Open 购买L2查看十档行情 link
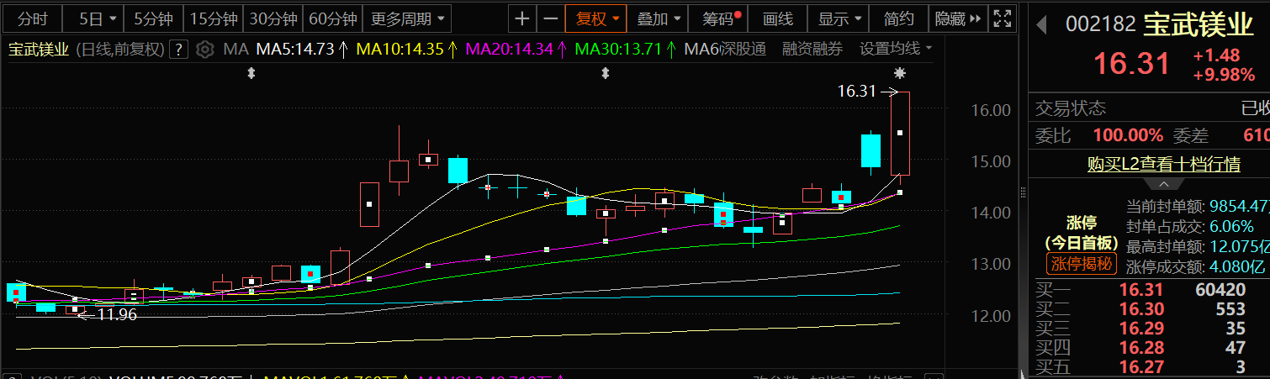 point(1163,164)
